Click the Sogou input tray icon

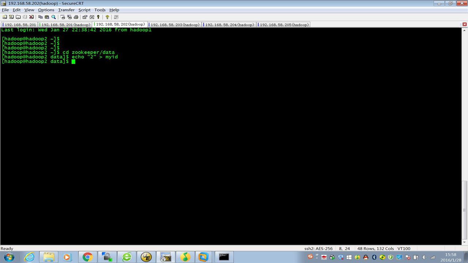(310, 257)
